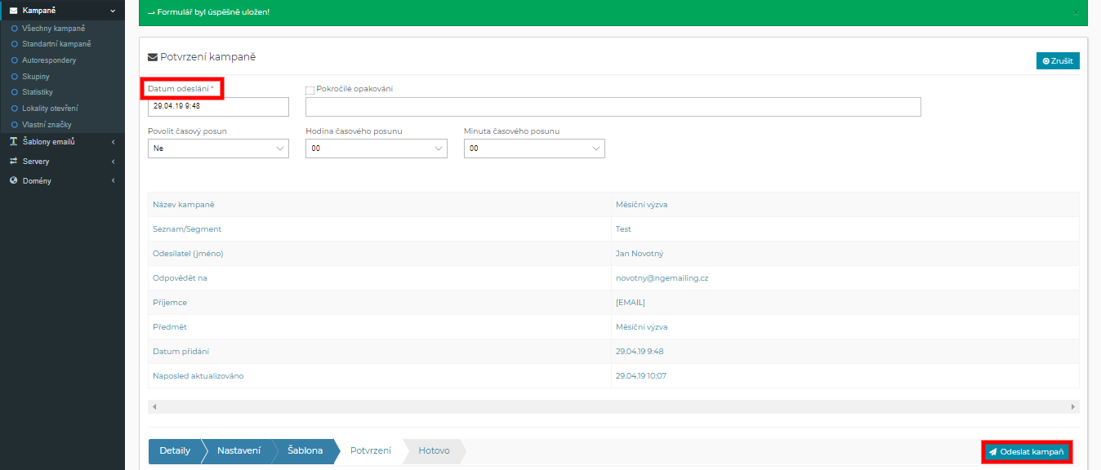Click the Test segment value
The height and width of the screenshot is (470, 1101).
pos(623,229)
